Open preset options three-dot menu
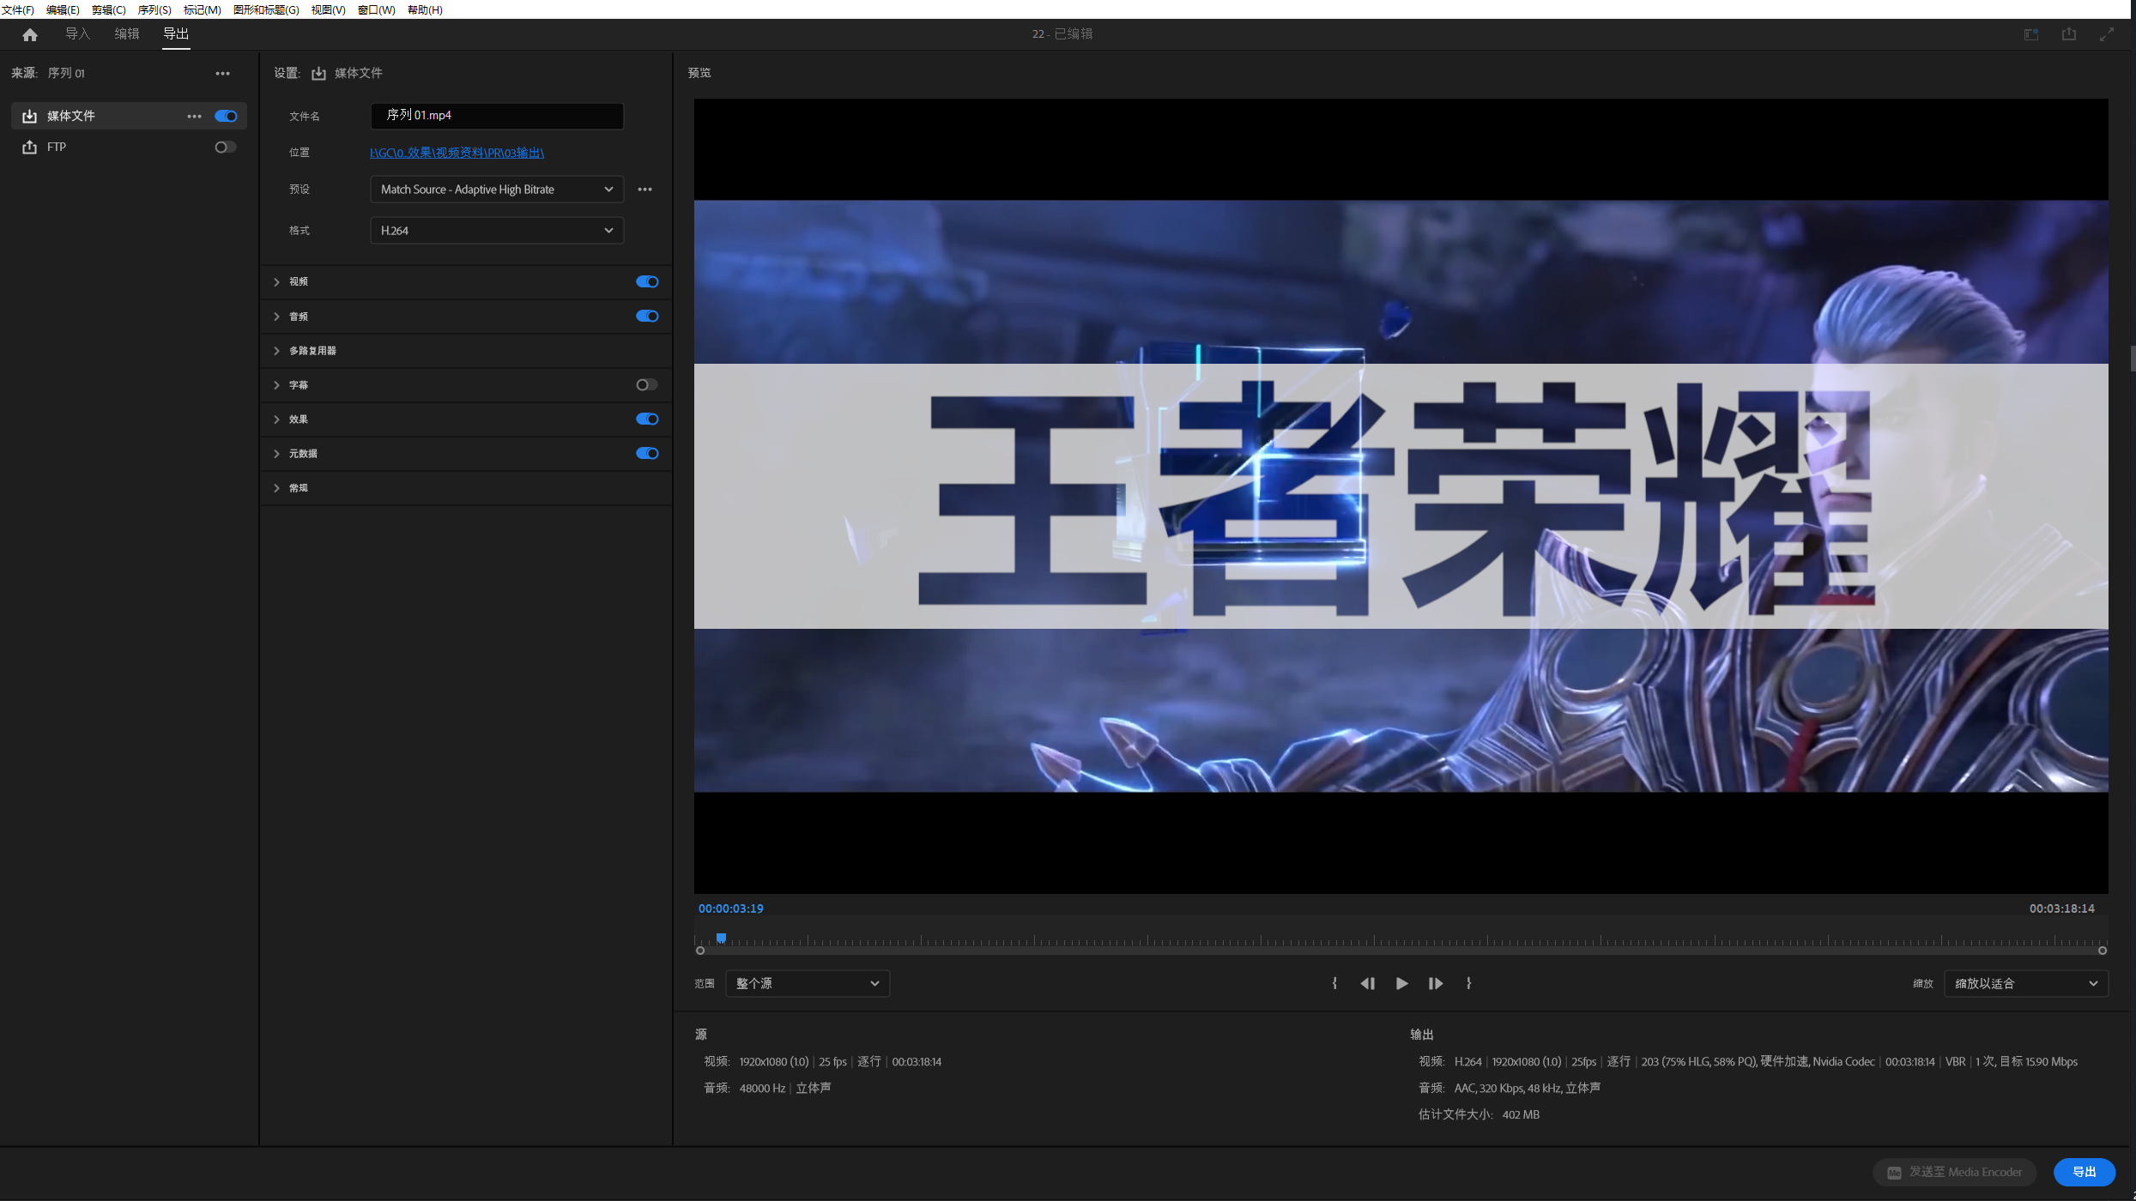The width and height of the screenshot is (2136, 1201). (644, 190)
